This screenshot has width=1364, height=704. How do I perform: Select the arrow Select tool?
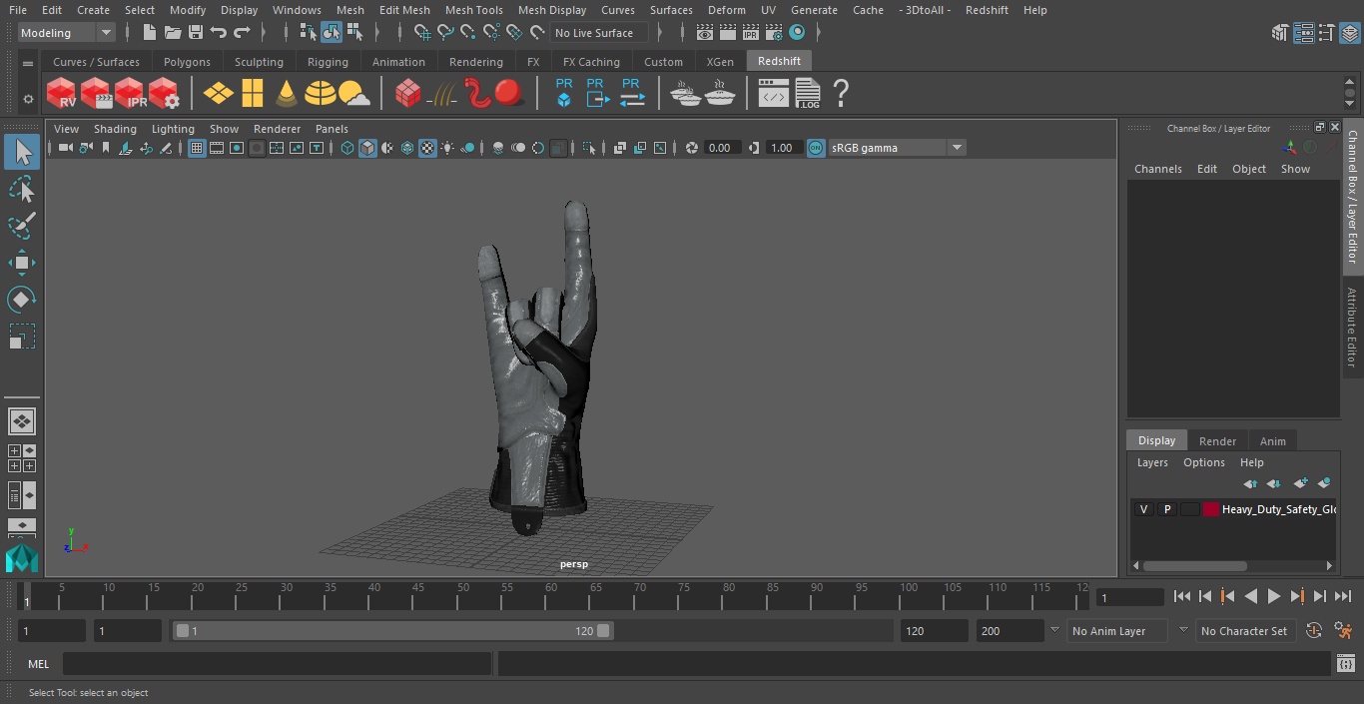click(22, 152)
